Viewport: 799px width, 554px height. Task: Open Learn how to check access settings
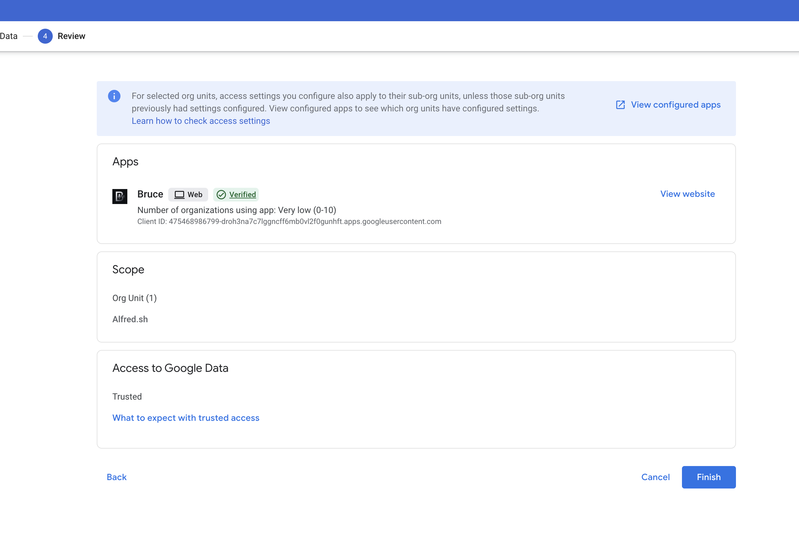[x=201, y=121]
